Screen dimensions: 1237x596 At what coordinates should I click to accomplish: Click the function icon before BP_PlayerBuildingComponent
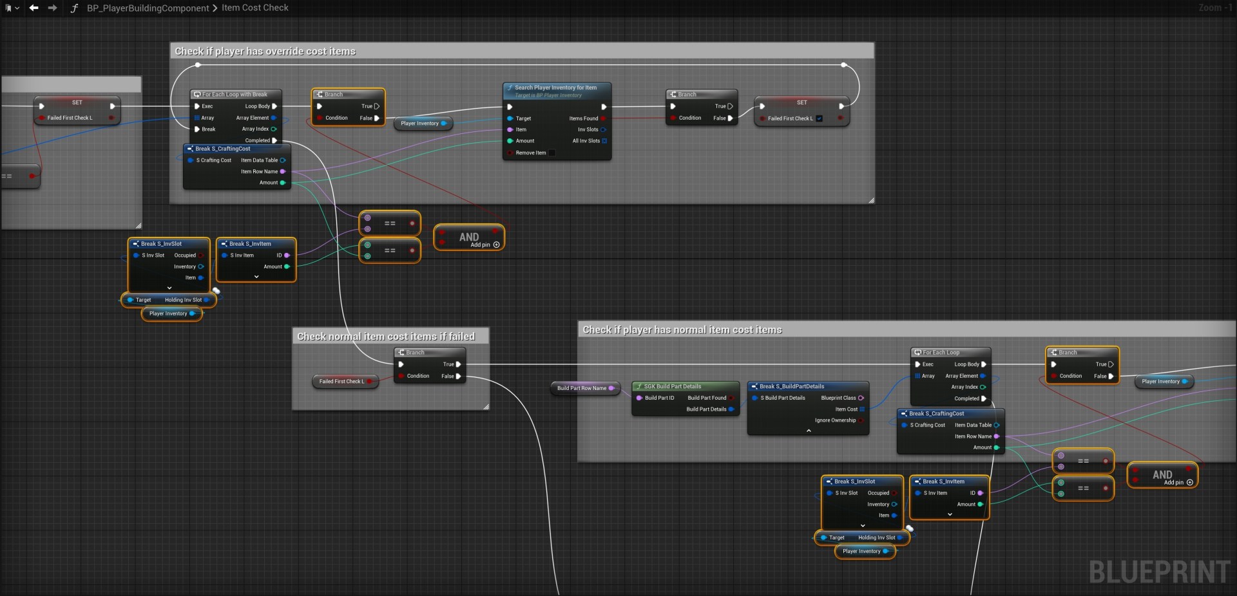coord(74,8)
